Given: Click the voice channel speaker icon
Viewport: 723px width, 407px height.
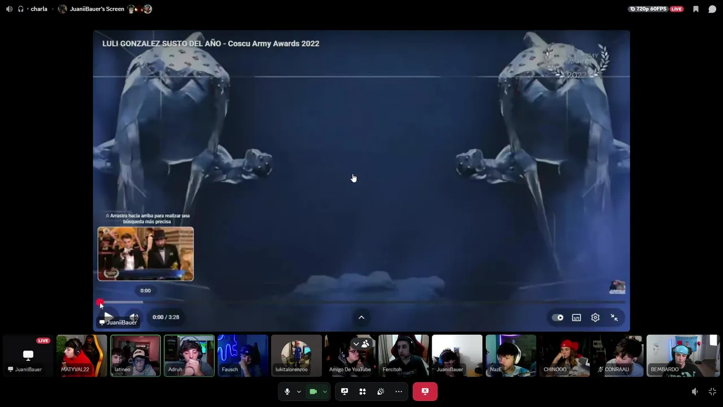Looking at the screenshot, I should 9,9.
